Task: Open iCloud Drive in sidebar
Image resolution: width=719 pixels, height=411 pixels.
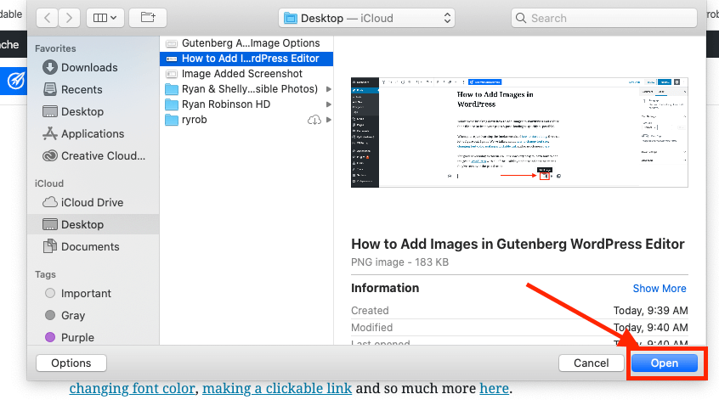Action: 92,203
